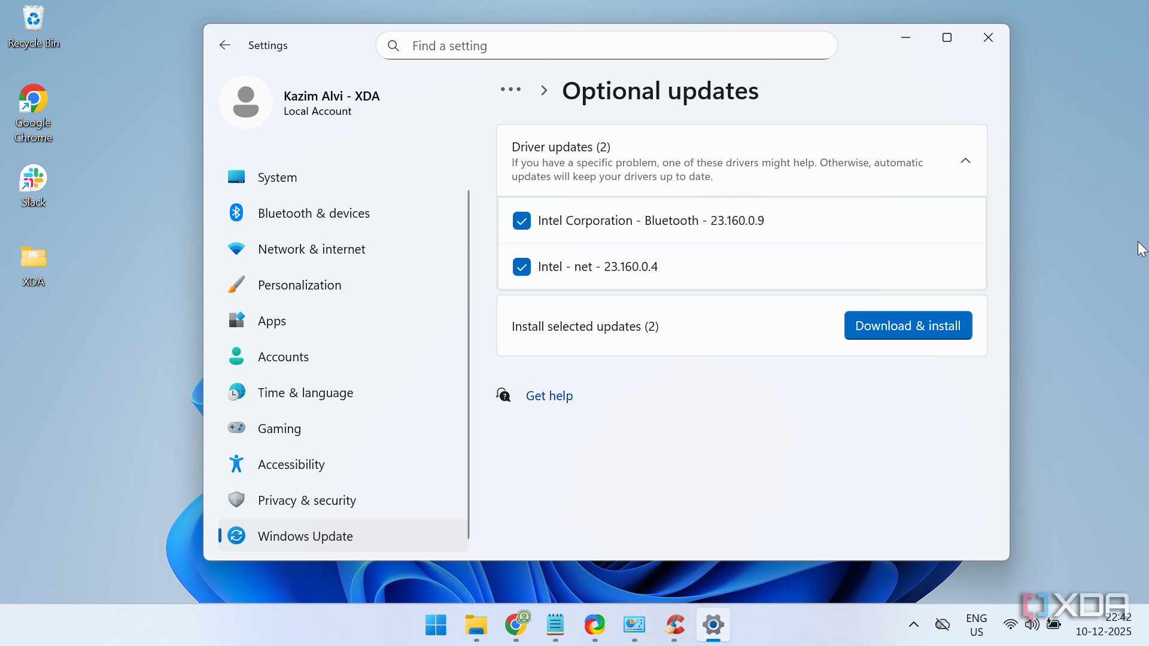
Task: Open Network & internet settings
Action: click(x=311, y=249)
